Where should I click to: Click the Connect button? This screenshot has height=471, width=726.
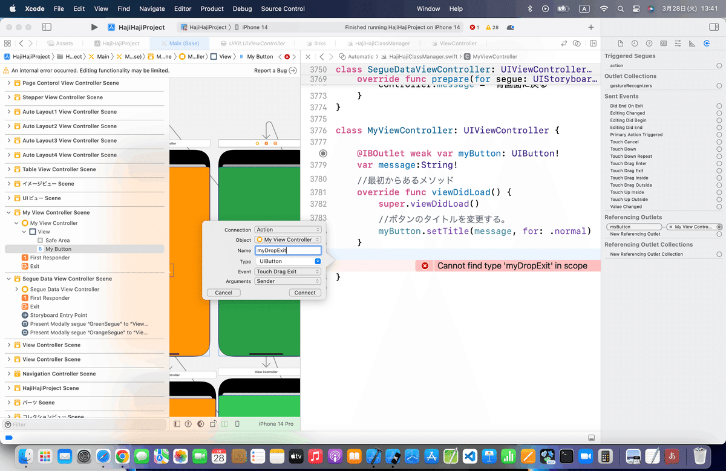[305, 293]
